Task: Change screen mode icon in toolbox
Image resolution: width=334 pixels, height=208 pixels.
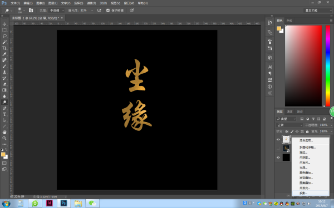Action: 4,169
